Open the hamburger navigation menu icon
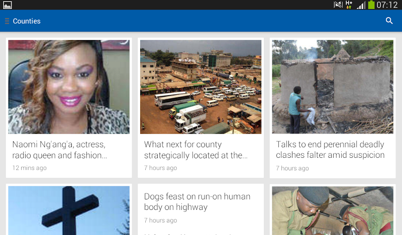The image size is (402, 235). tap(7, 21)
